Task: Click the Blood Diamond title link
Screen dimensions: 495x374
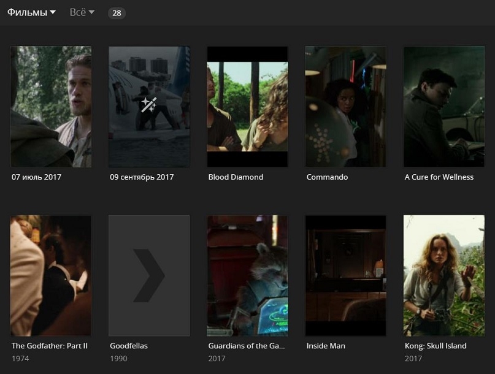Action: [236, 177]
